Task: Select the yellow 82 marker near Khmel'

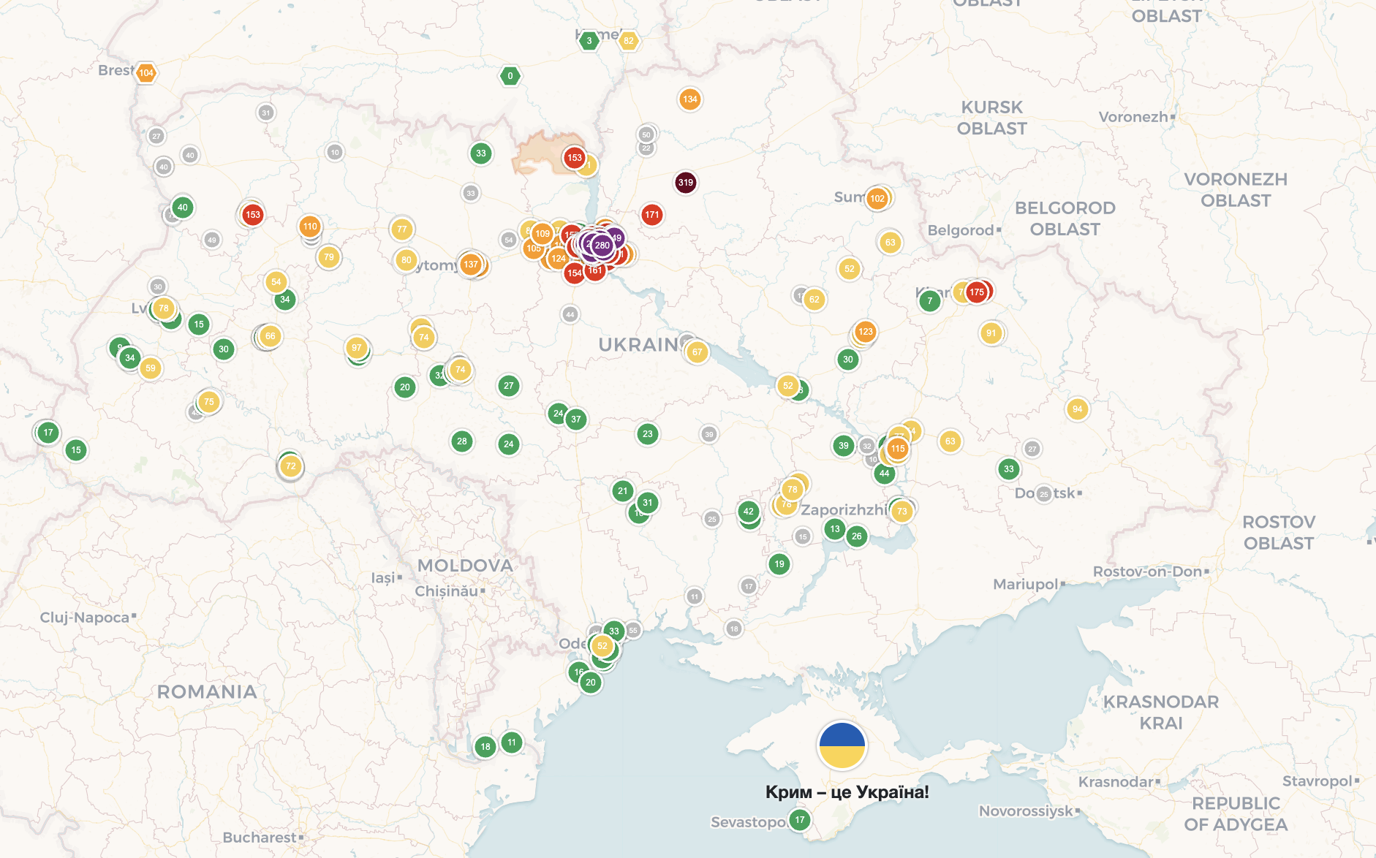Action: point(630,40)
